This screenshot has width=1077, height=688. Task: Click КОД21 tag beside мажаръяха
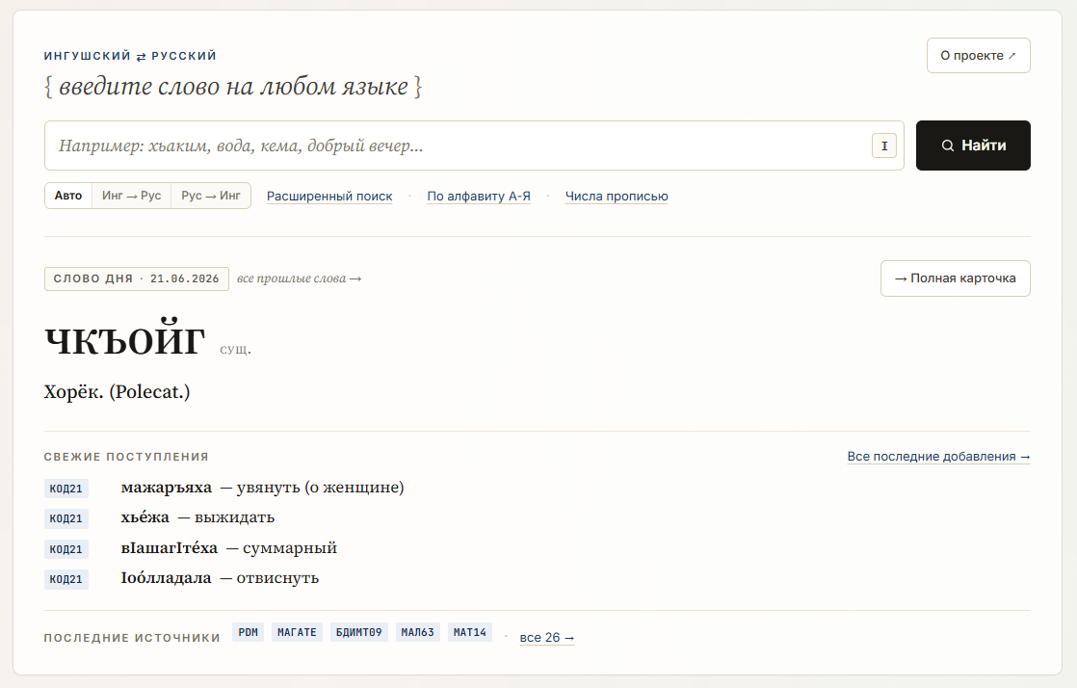pyautogui.click(x=66, y=489)
